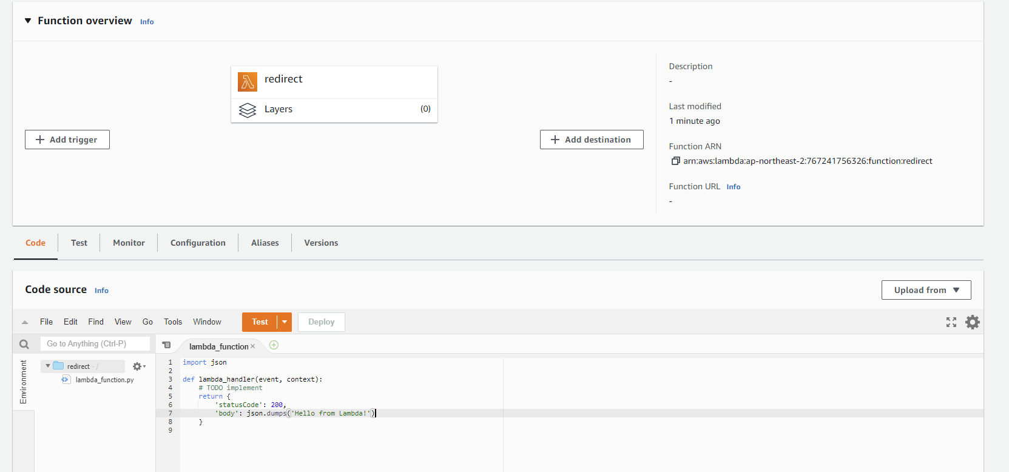The height and width of the screenshot is (472, 1009).
Task: Select the '1 minute ago' last modified value
Action: tap(695, 121)
